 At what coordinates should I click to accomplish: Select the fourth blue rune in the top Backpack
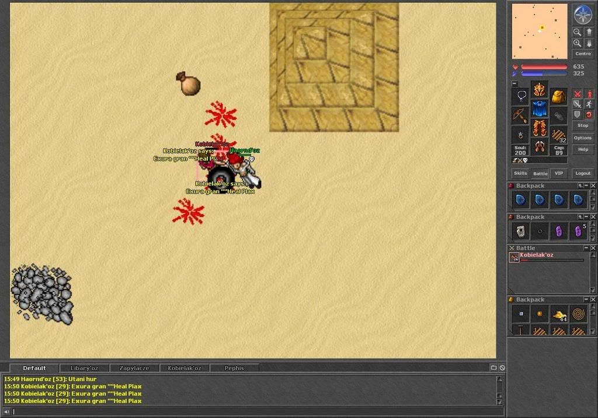[x=578, y=199]
